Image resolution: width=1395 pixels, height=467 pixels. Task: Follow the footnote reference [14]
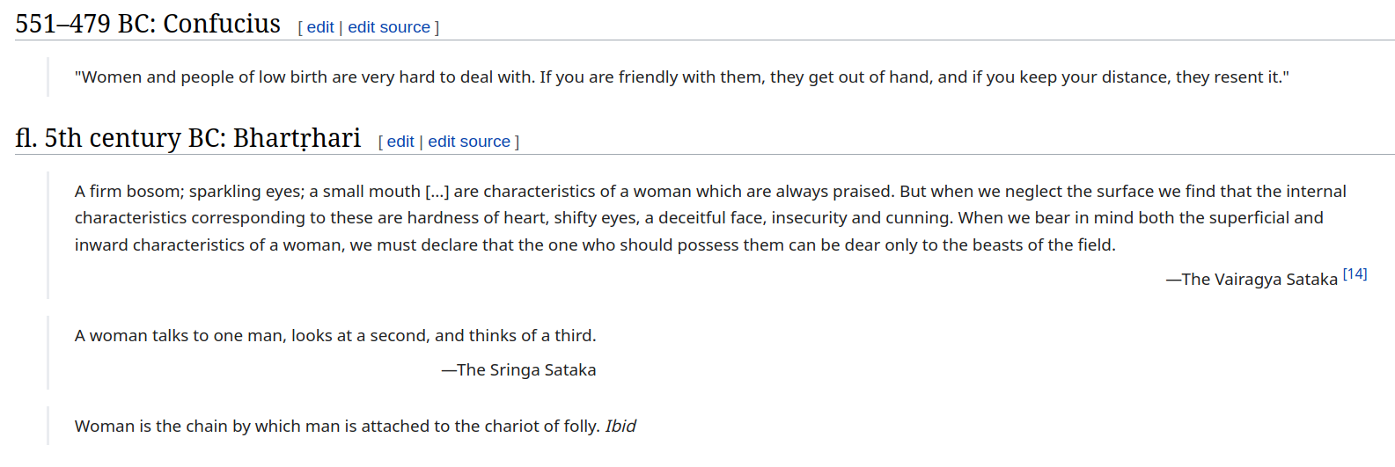[1355, 274]
